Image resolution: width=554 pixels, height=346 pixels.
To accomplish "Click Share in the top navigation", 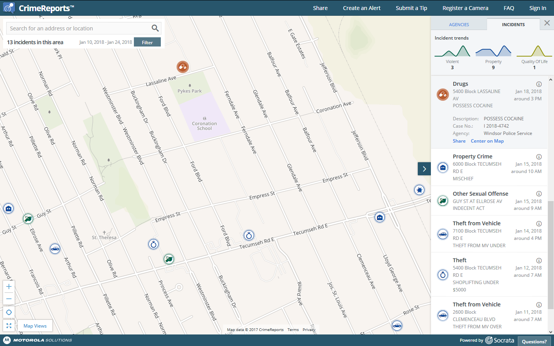I will [x=320, y=8].
